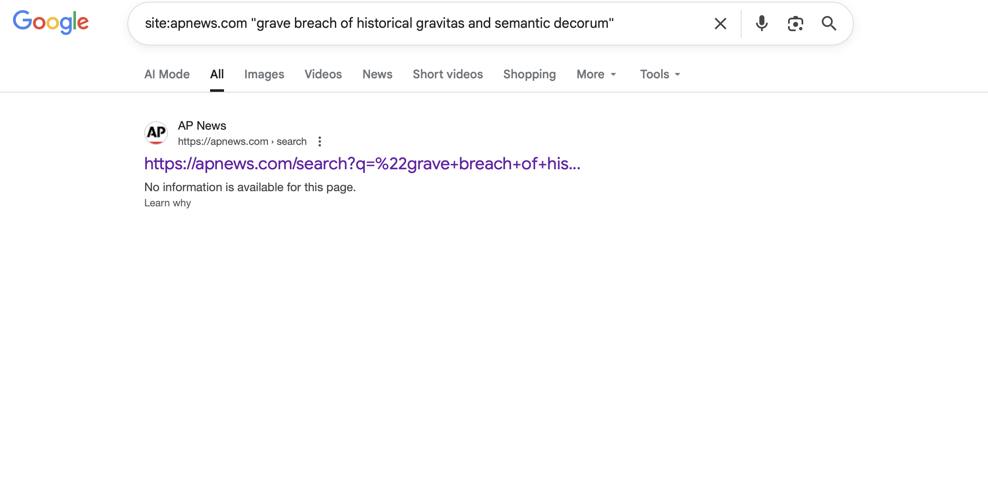Viewport: 988px width, 491px height.
Task: Click the Google logo
Action: tap(51, 22)
